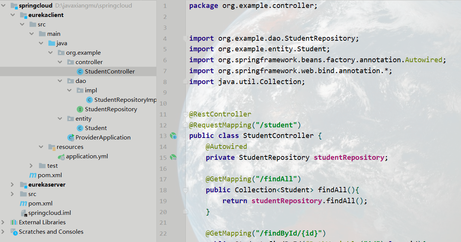Select springcloud.iml in the tree

[49, 213]
